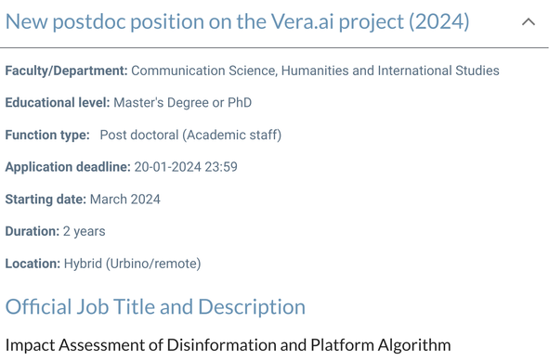Click the 'Official Job Title and Description' heading
Image resolution: width=549 pixels, height=361 pixels.
[x=155, y=307]
